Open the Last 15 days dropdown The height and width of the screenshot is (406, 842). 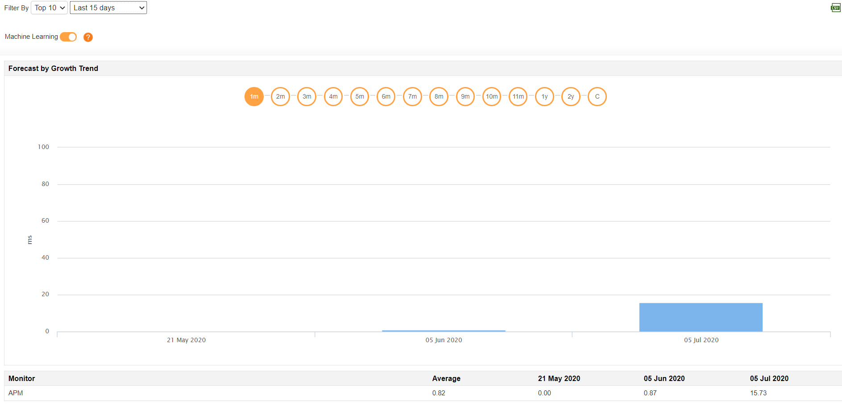click(x=108, y=8)
